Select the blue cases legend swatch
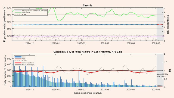Screen dimensions: 174x98 click(x=18, y=57)
